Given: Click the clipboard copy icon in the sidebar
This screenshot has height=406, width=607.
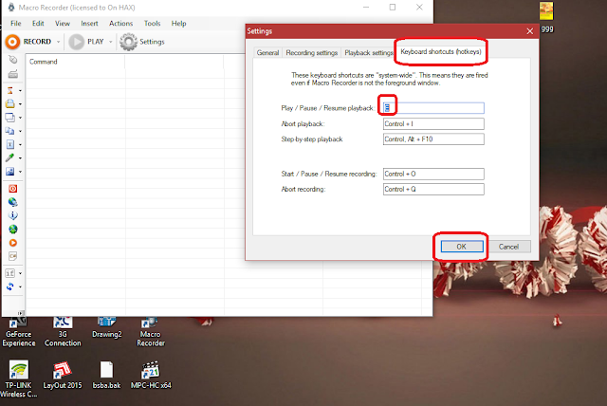Looking at the screenshot, I should [10, 131].
